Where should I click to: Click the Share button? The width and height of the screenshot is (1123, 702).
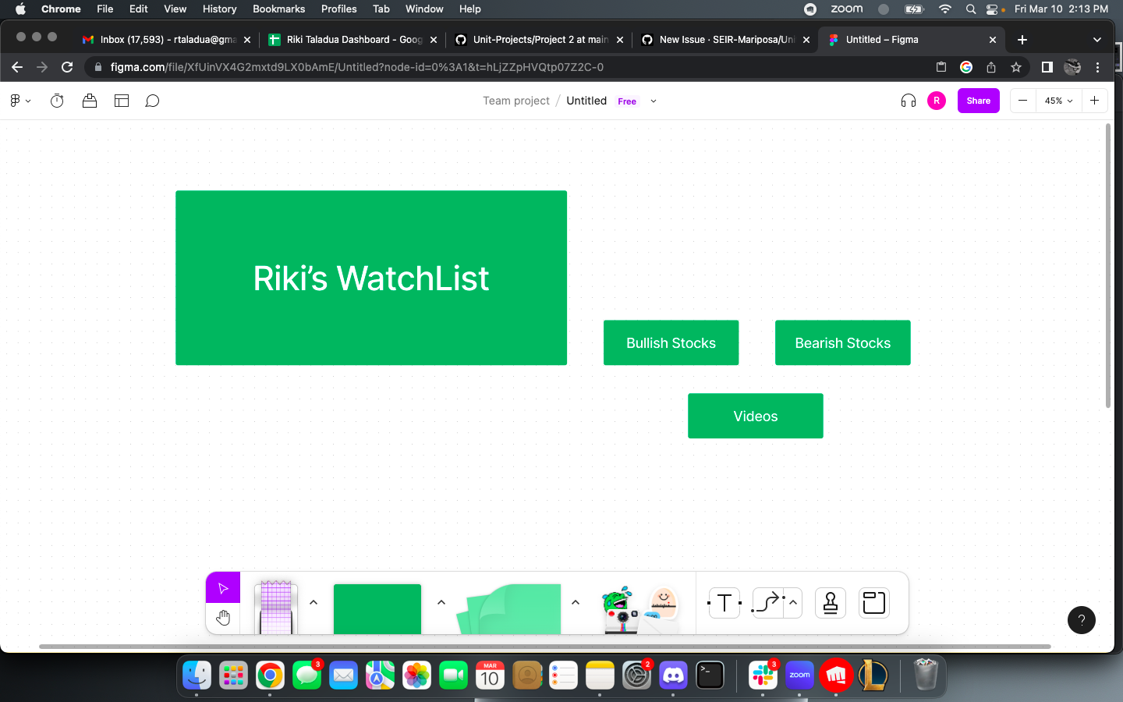click(x=978, y=101)
